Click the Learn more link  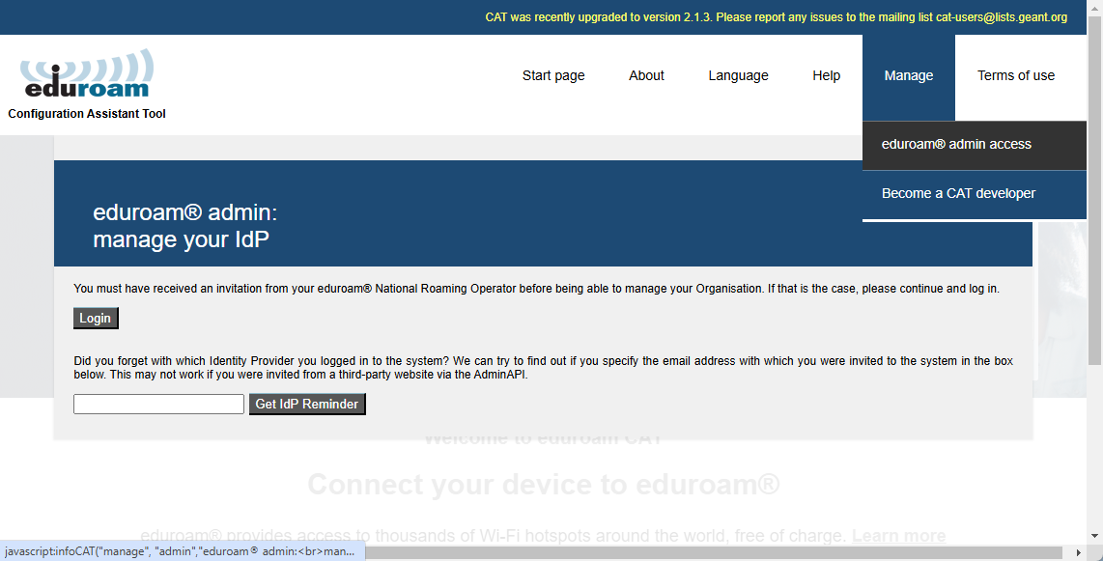898,537
